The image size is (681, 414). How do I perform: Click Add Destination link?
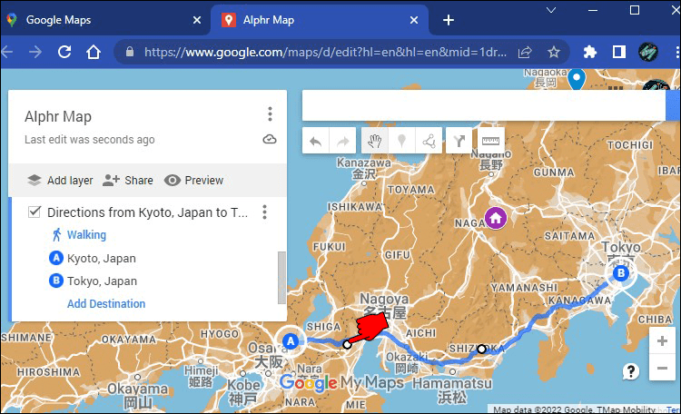pos(106,303)
